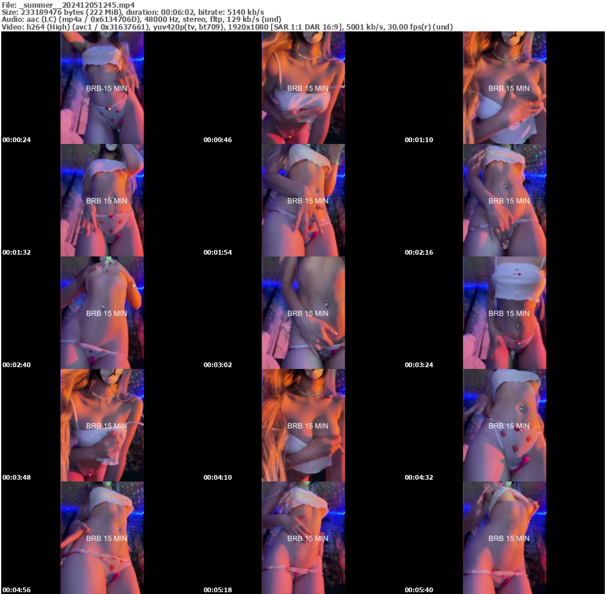
Task: Click the bottom-left thumbnail at 00:04:56
Action: (x=102, y=537)
